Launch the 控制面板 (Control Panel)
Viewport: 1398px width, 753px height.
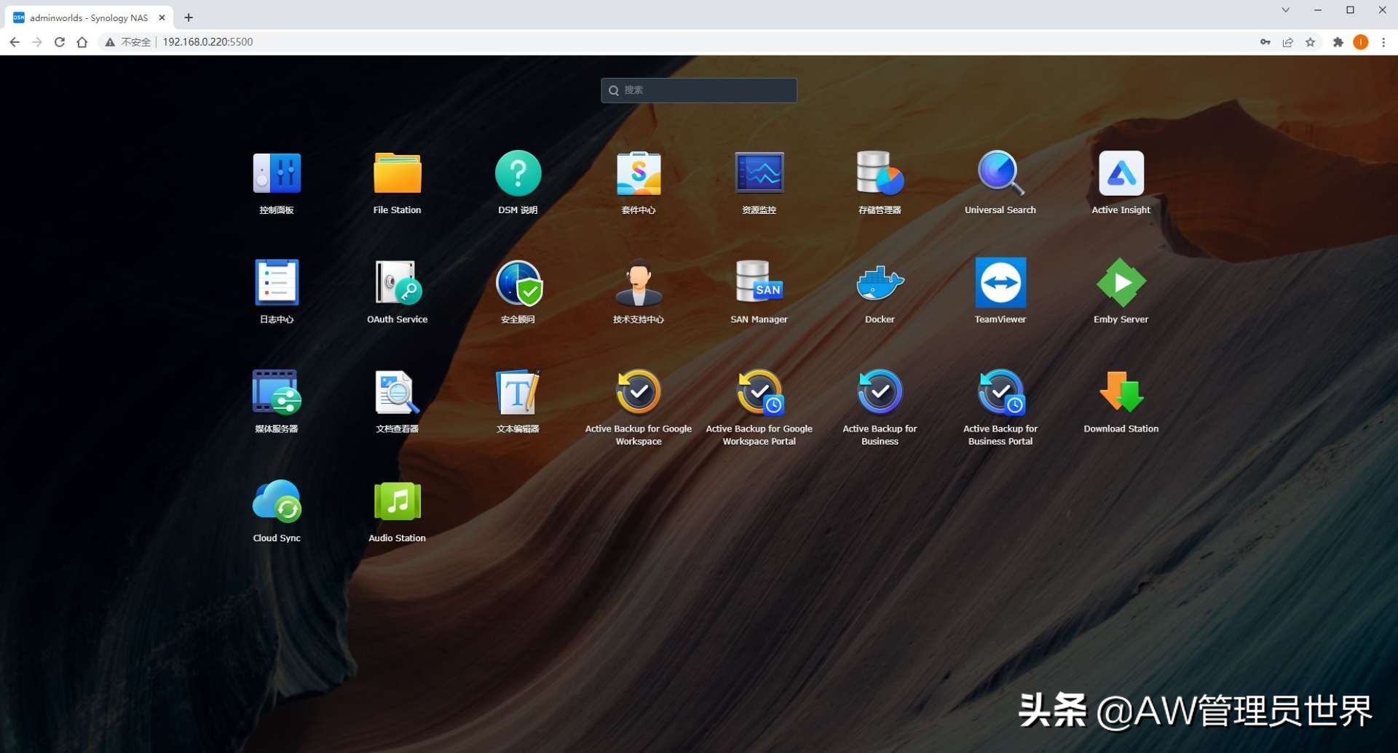pyautogui.click(x=277, y=173)
